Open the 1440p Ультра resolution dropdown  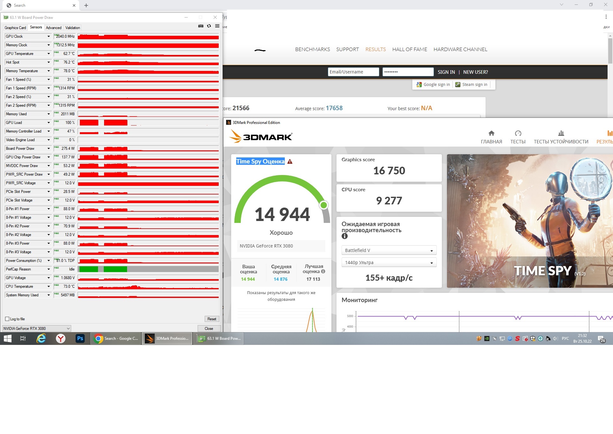[389, 263]
